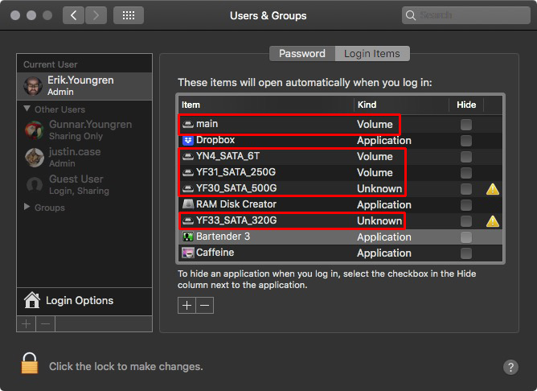Click the help question mark button

pyautogui.click(x=510, y=367)
